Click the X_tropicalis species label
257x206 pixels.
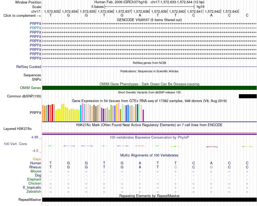click(32, 188)
